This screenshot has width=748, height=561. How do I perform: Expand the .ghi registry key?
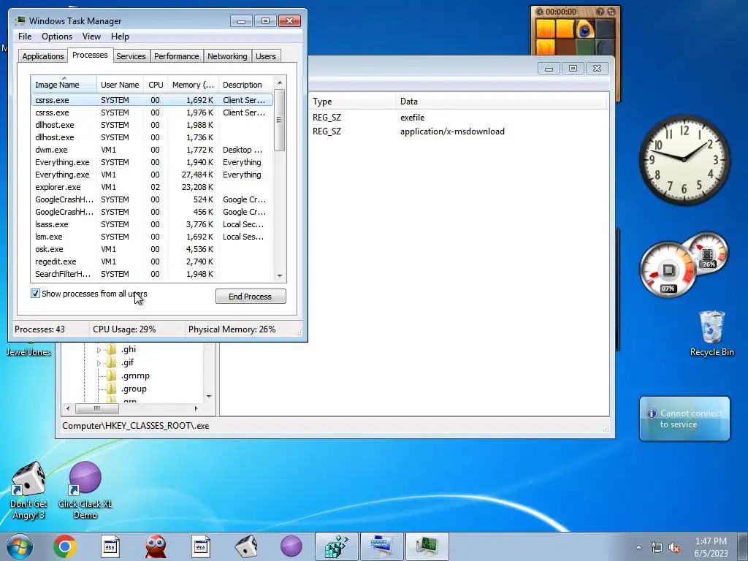99,350
